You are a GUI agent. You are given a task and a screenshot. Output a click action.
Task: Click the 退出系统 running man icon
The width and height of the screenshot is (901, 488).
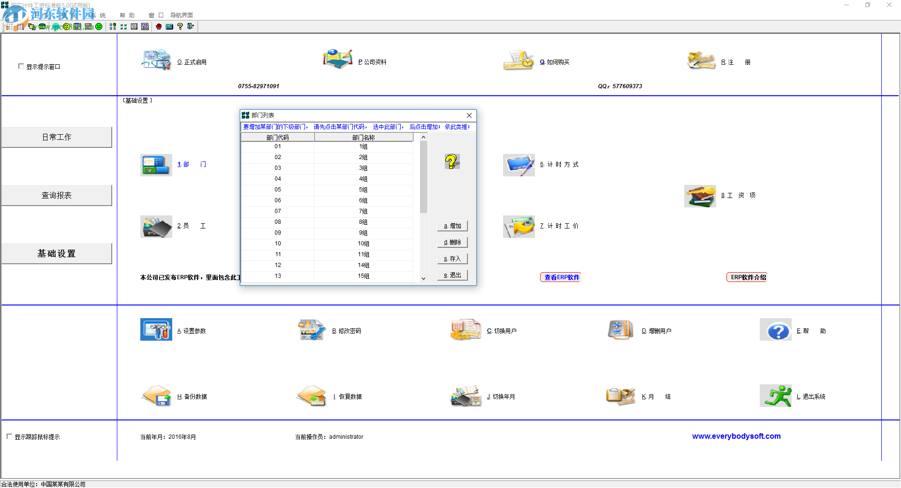[776, 396]
